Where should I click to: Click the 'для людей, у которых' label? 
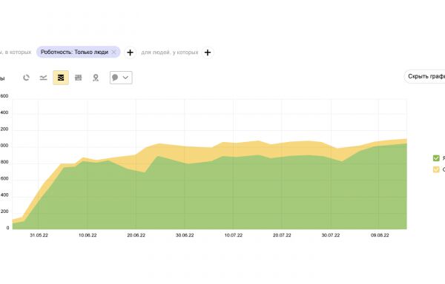pos(170,53)
